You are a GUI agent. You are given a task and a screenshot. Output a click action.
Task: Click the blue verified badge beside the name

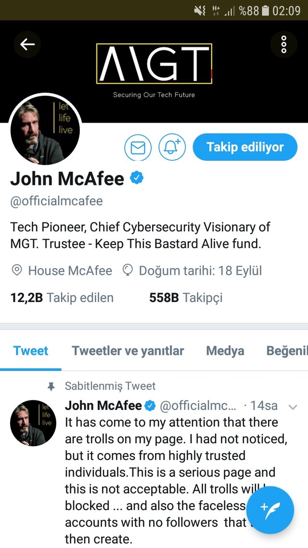coord(137,178)
